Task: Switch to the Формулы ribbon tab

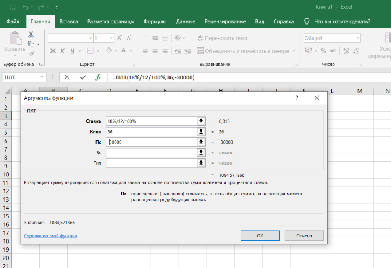Action: click(155, 21)
